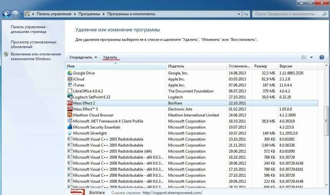Click the change view icon

304,57
